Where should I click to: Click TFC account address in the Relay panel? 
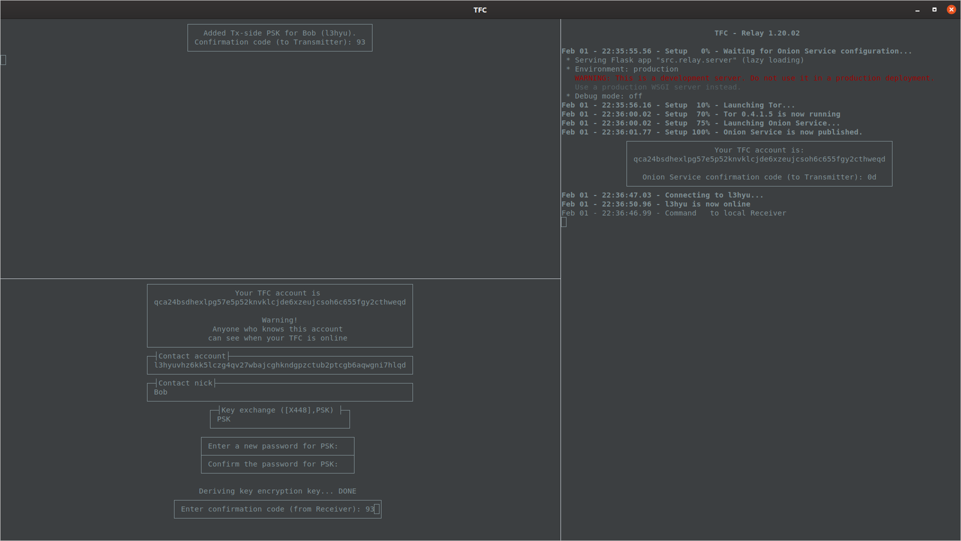click(759, 159)
